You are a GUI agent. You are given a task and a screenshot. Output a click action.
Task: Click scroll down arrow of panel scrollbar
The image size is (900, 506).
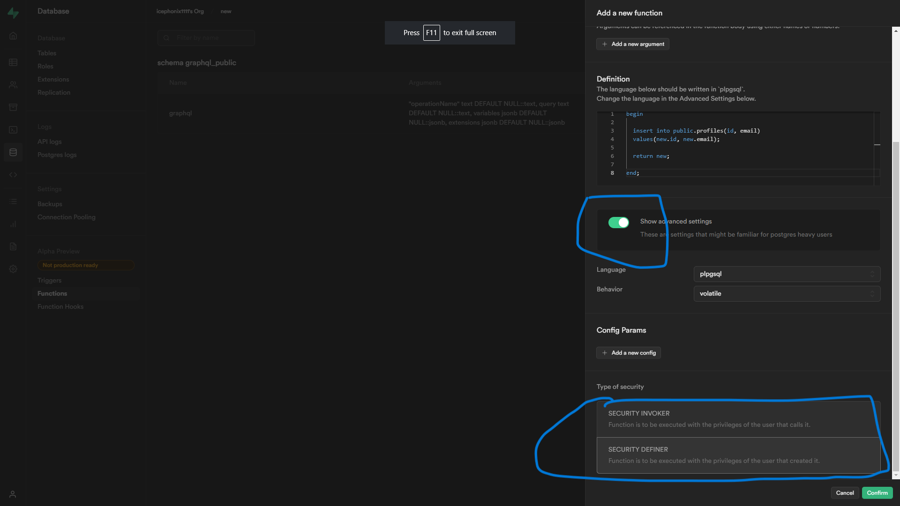click(x=896, y=475)
